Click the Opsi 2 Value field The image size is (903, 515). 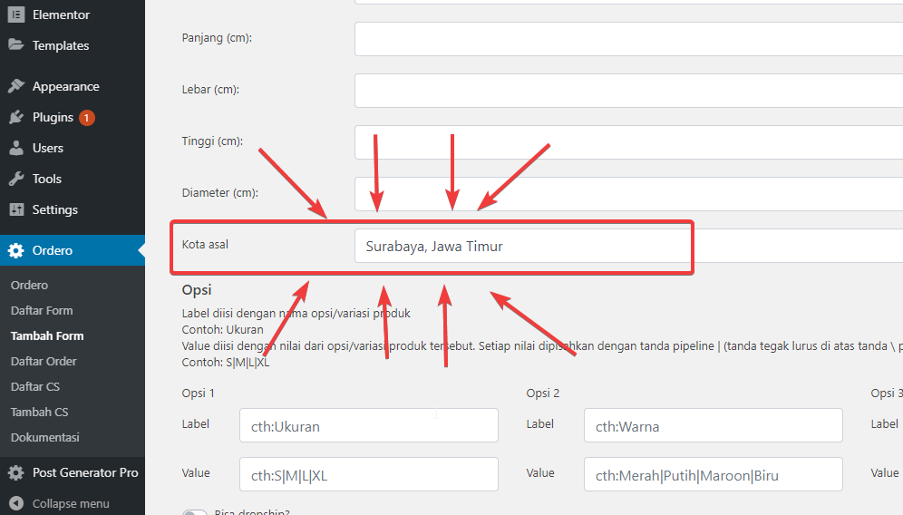coord(714,474)
